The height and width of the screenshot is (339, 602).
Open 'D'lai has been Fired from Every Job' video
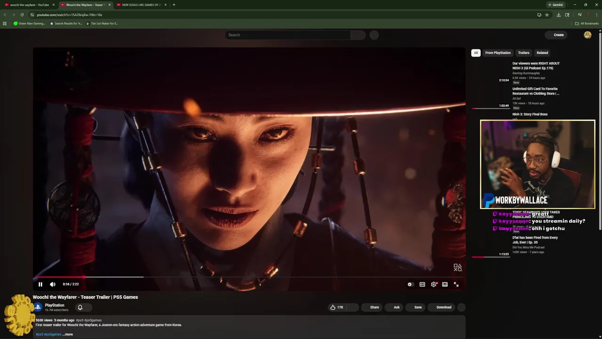click(535, 240)
